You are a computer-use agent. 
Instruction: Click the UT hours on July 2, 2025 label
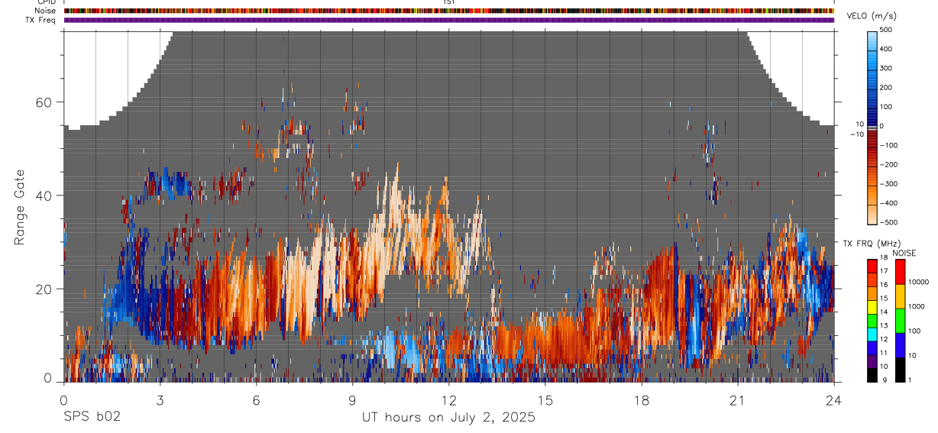(x=448, y=418)
